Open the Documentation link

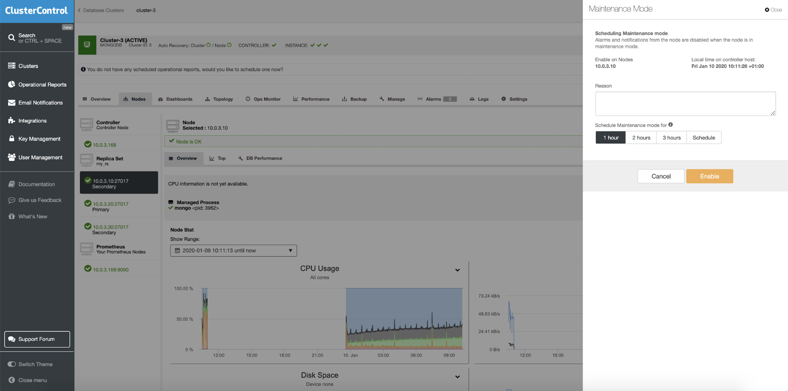click(x=36, y=184)
